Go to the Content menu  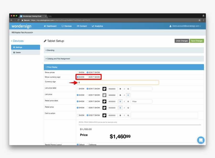tap(82, 26)
